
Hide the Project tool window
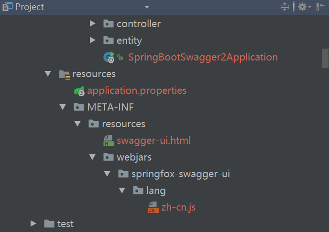coord(320,7)
